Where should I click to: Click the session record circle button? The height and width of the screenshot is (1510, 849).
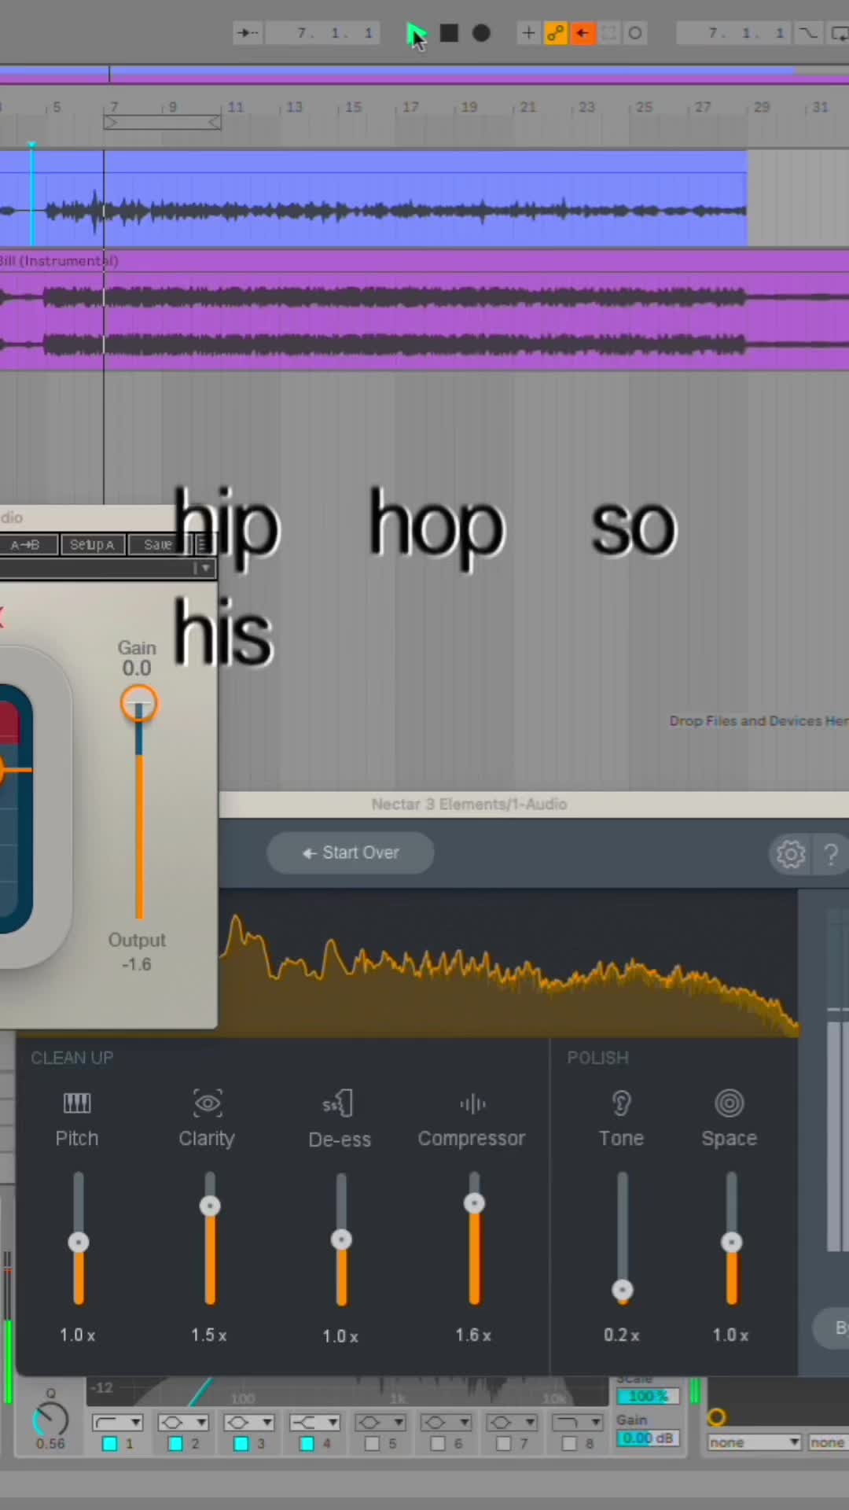click(635, 33)
